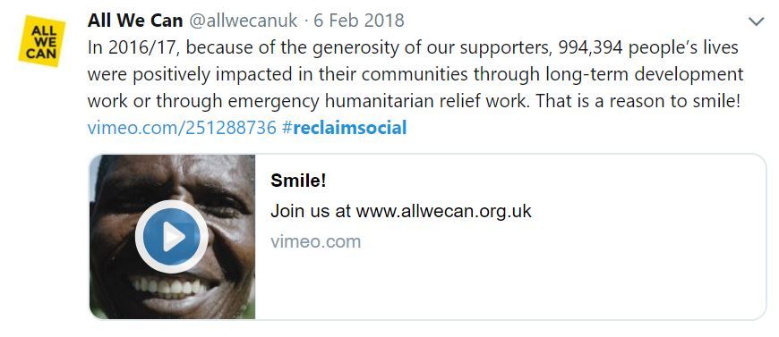
Task: Open the #reclaimsocial hashtag
Action: pyautogui.click(x=344, y=128)
